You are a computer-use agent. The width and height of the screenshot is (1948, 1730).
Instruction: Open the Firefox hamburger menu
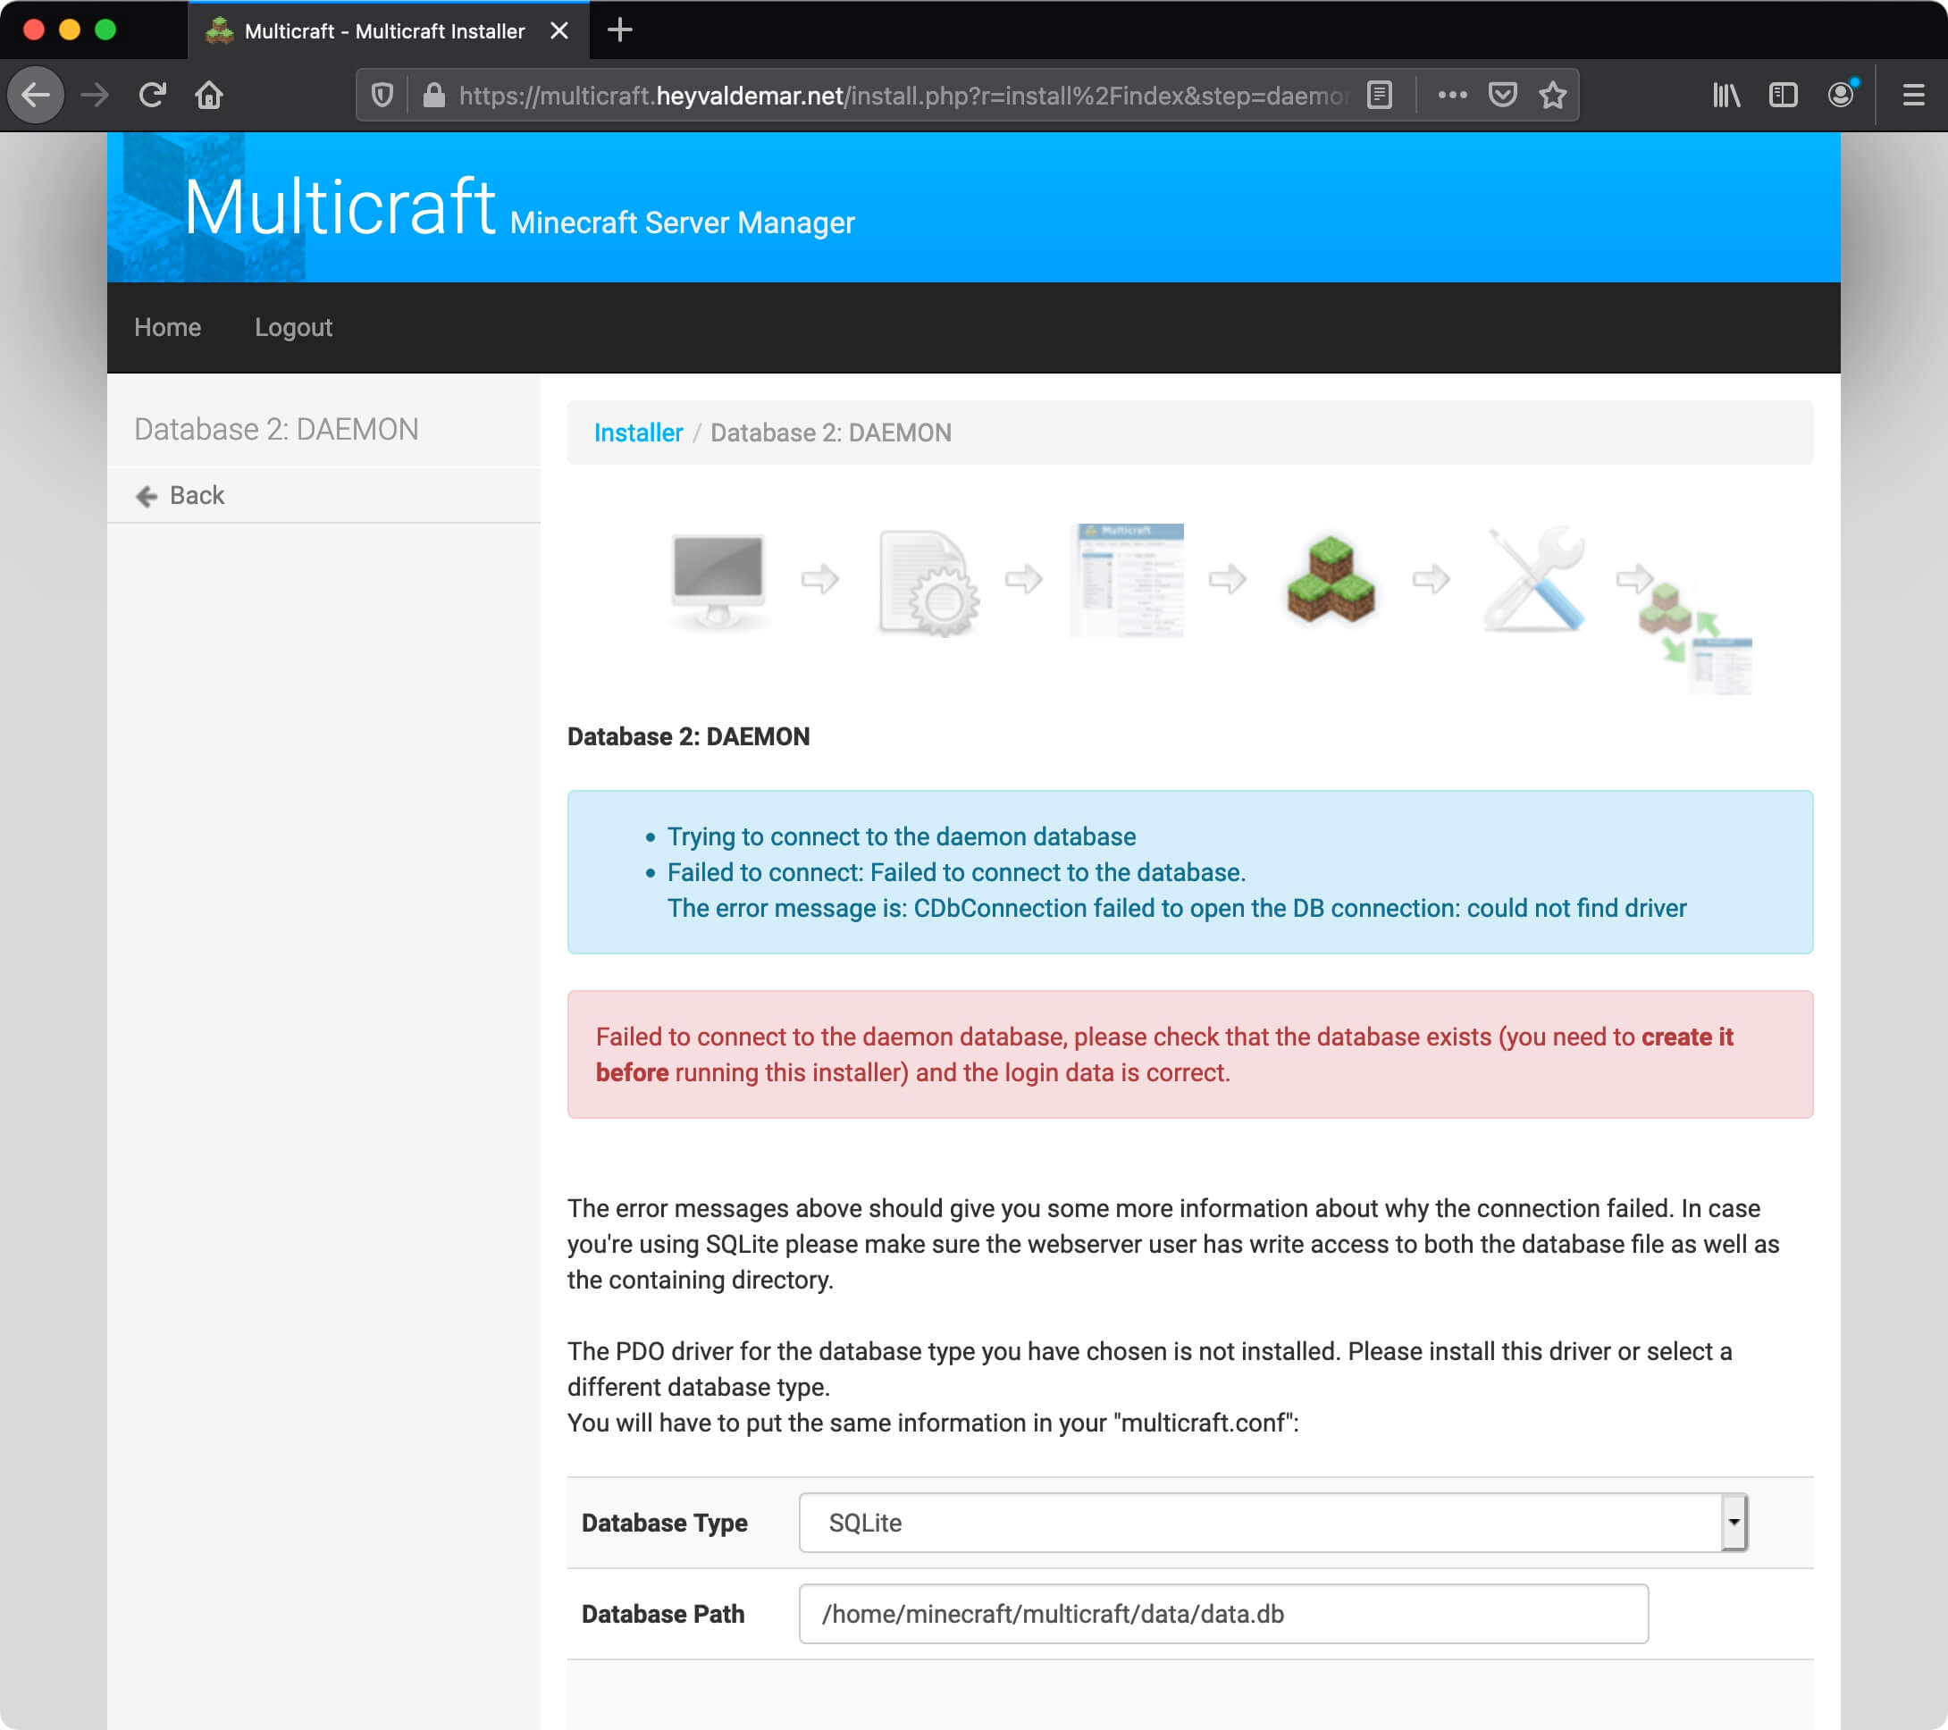click(x=1913, y=95)
